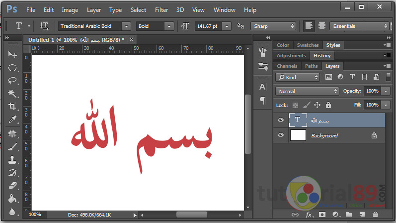The height and width of the screenshot is (223, 396).
Task: Open Type tool preset picker arrow
Action: click(29, 26)
